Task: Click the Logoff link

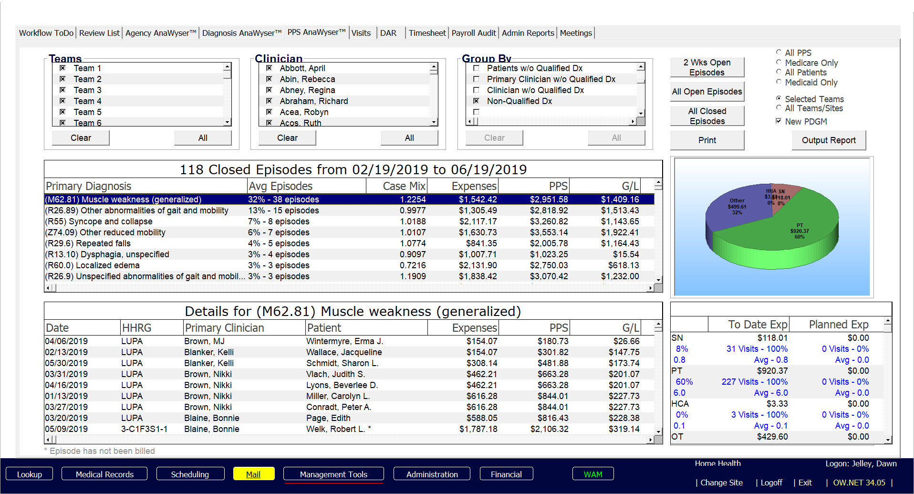Action: pyautogui.click(x=771, y=483)
